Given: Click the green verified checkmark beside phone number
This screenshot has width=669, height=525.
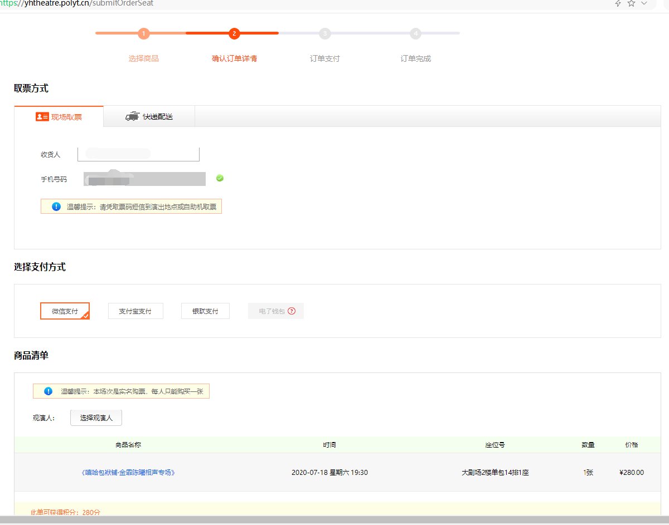Looking at the screenshot, I should pos(220,178).
